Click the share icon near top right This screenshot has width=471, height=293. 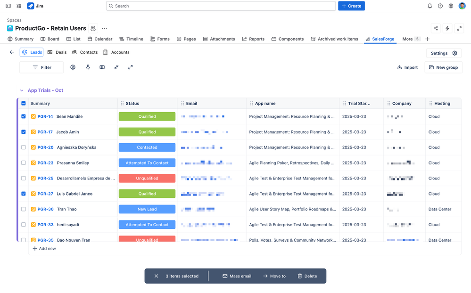tap(436, 28)
